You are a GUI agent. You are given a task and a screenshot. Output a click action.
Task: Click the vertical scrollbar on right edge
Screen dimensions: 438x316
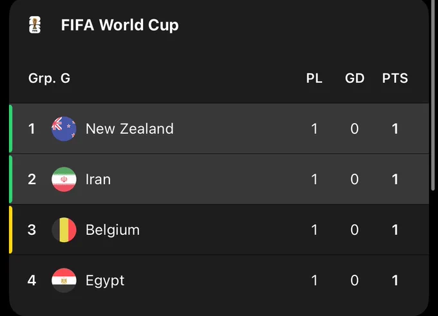tap(433, 95)
